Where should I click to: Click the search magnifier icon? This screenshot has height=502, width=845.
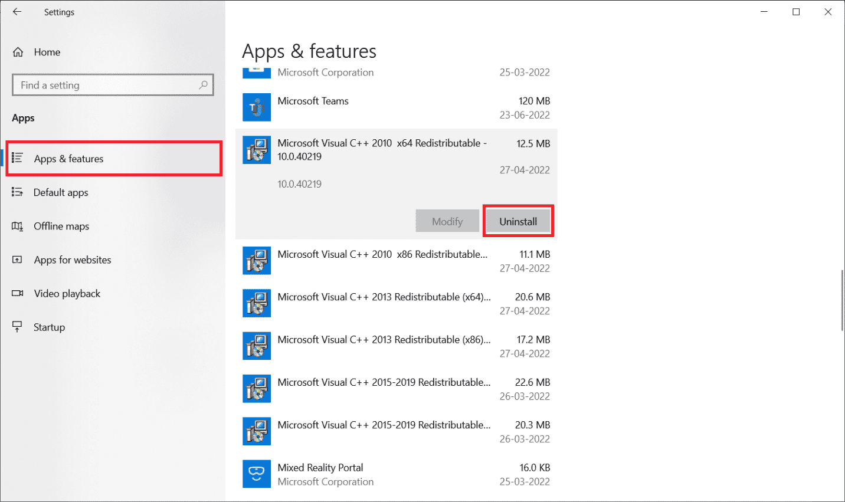pyautogui.click(x=203, y=85)
